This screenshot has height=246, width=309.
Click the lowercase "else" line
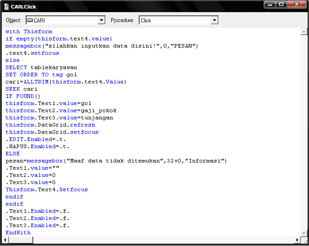click(13, 60)
